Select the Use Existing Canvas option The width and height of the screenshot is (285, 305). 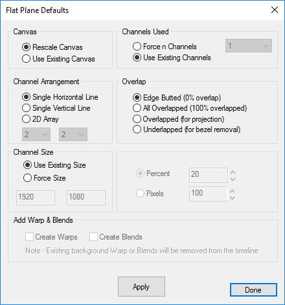[x=58, y=59]
